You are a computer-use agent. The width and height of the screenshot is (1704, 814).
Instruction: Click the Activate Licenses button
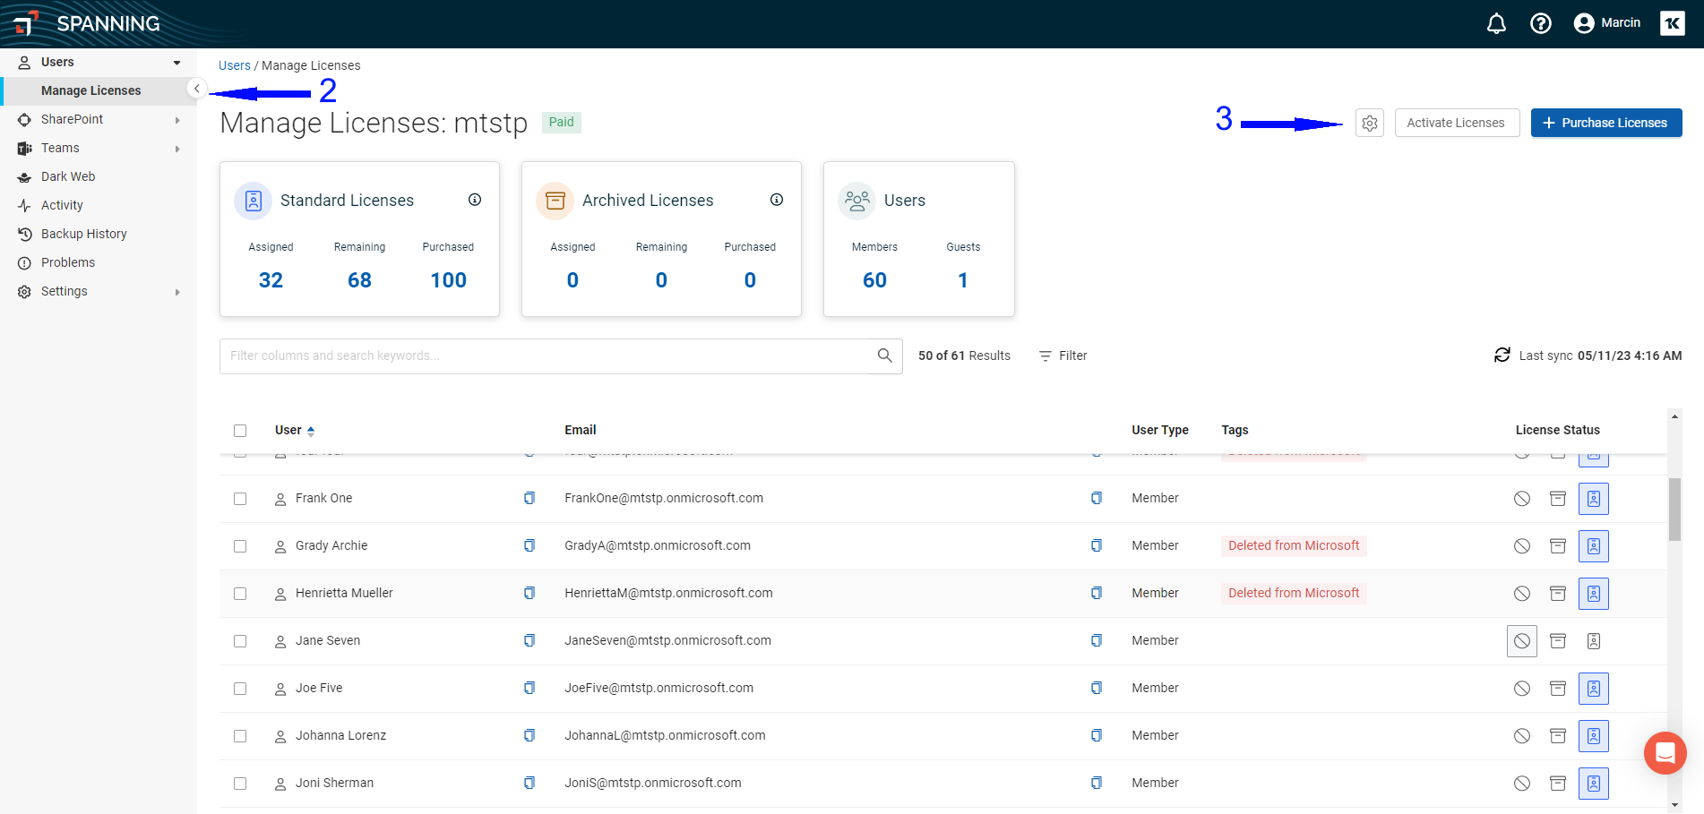tap(1456, 123)
